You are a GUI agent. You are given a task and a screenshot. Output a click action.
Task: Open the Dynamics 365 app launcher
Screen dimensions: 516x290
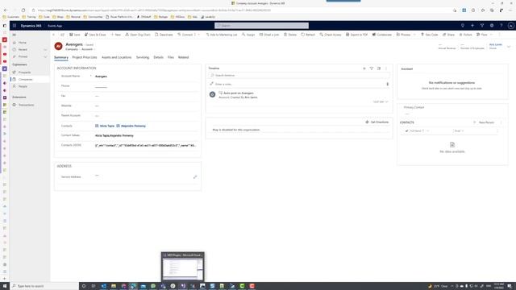15,26
